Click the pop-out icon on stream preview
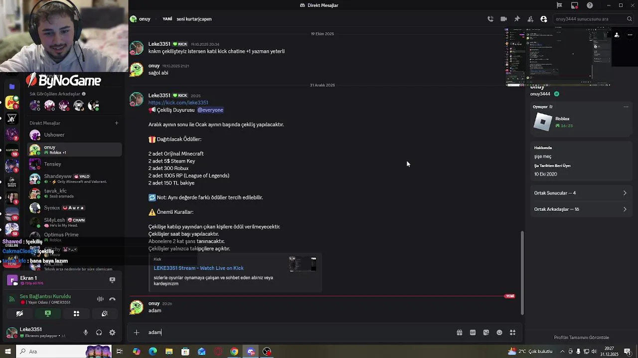The image size is (638, 358). pyautogui.click(x=617, y=35)
